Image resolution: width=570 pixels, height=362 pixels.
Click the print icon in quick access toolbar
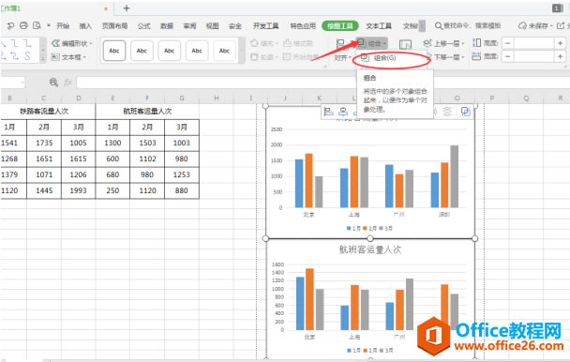click(23, 25)
